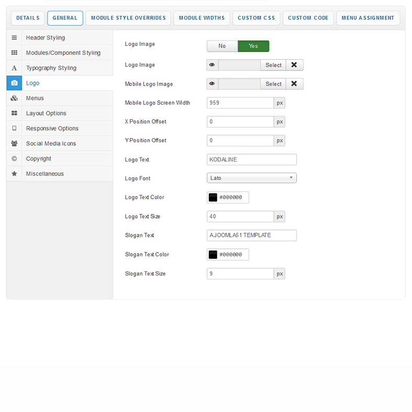
Task: Clear the Mobile Logo Image with X
Action: click(294, 84)
